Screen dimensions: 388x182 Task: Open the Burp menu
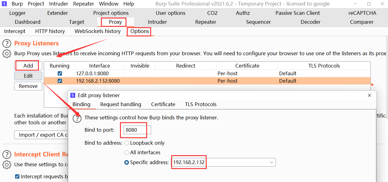click(x=17, y=4)
